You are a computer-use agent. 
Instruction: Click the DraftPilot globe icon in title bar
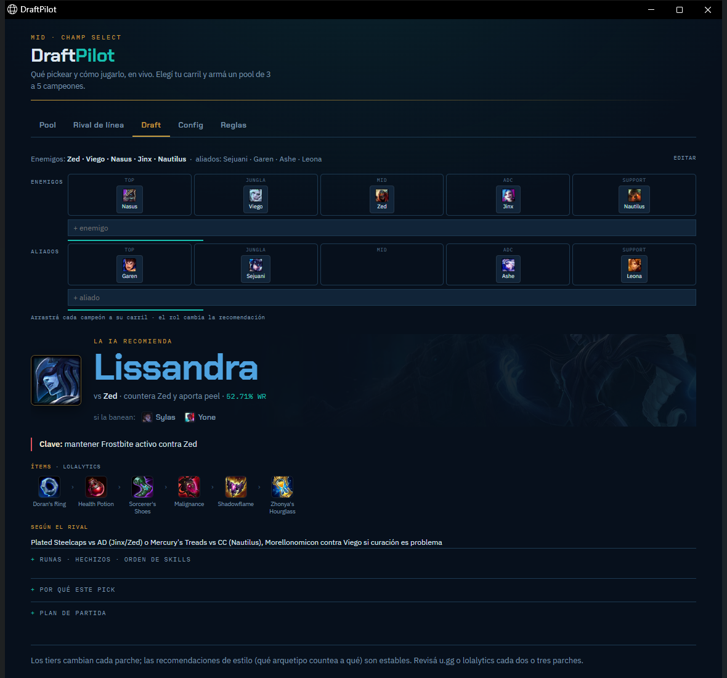pos(12,9)
